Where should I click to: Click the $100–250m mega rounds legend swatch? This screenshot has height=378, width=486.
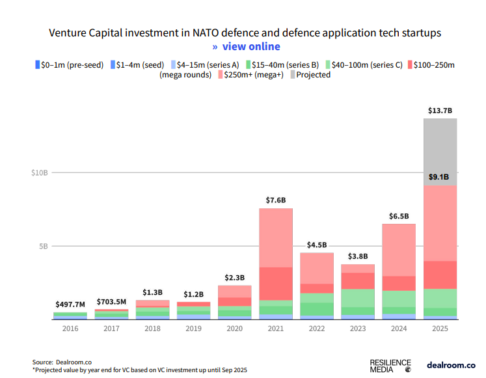pos(410,64)
